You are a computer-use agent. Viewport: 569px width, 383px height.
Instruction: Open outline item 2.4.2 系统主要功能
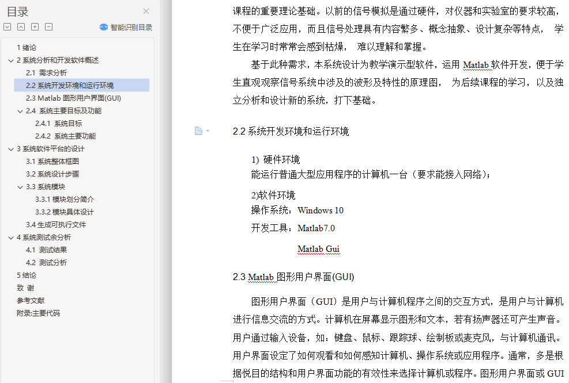(x=65, y=136)
